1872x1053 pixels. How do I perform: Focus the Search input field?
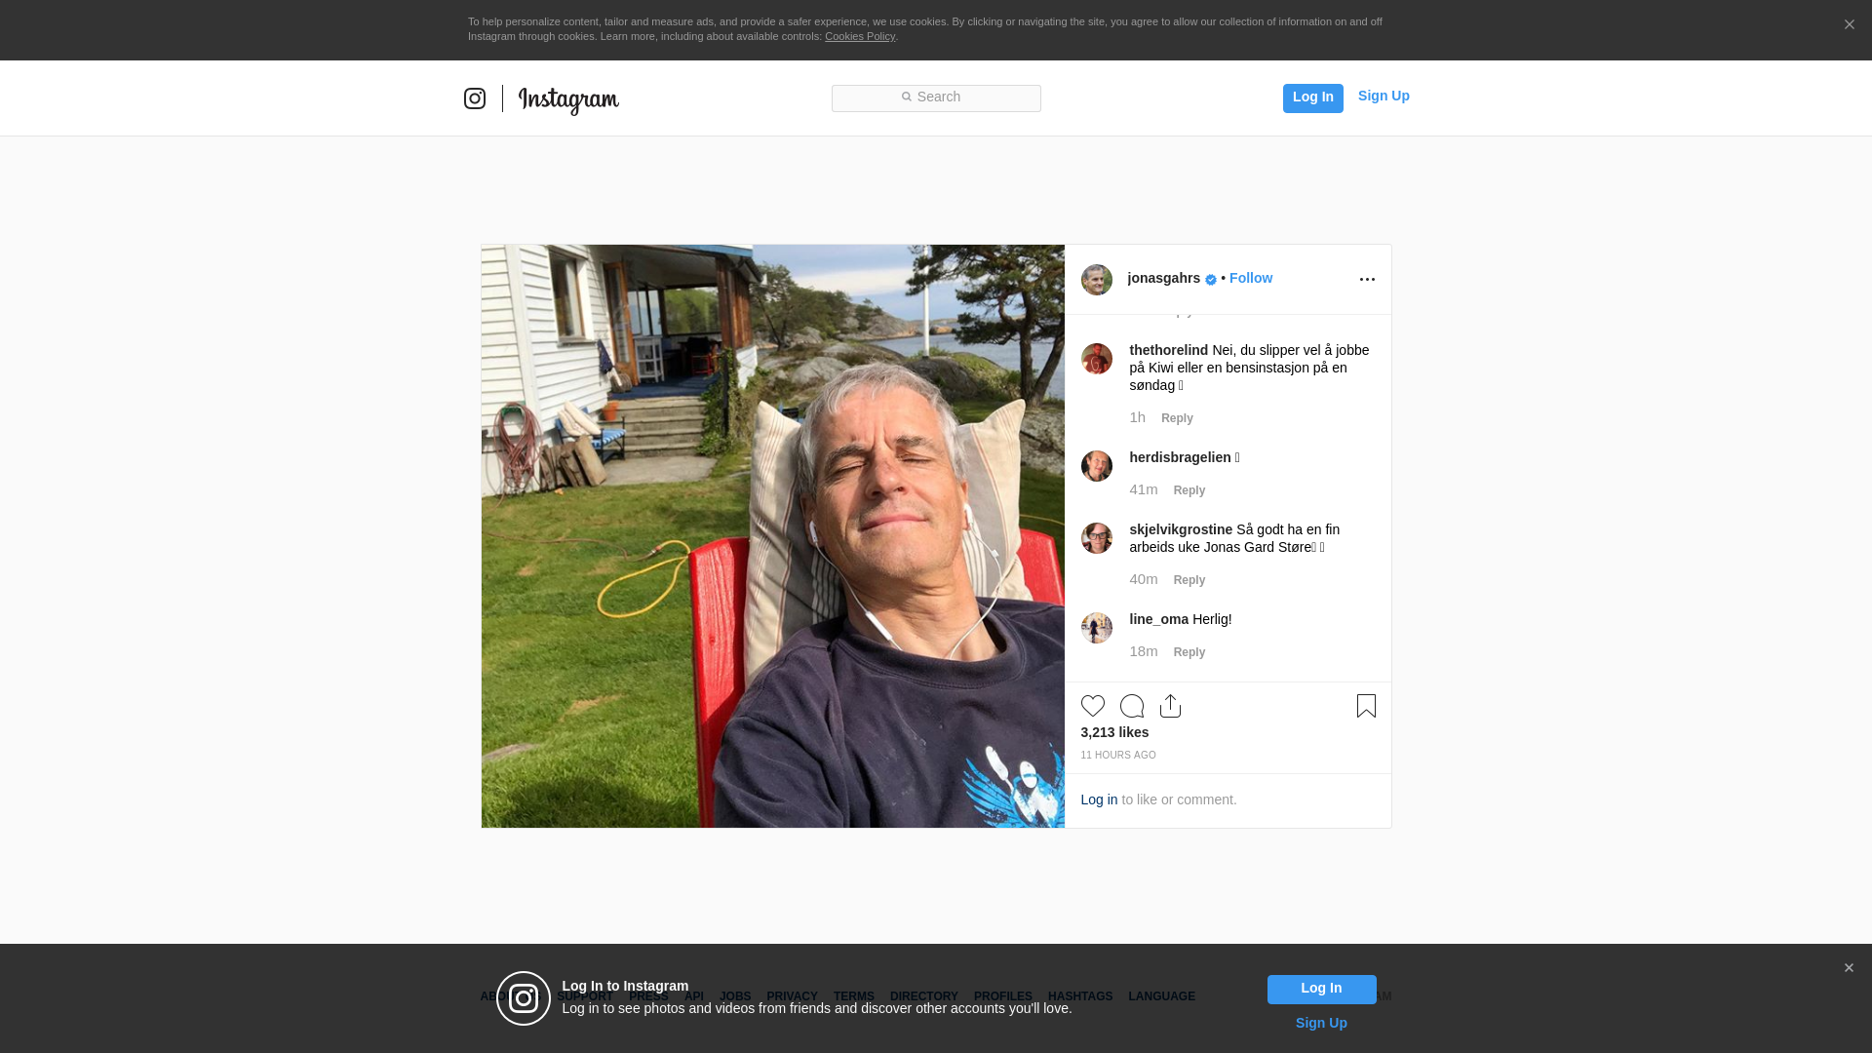pyautogui.click(x=936, y=98)
